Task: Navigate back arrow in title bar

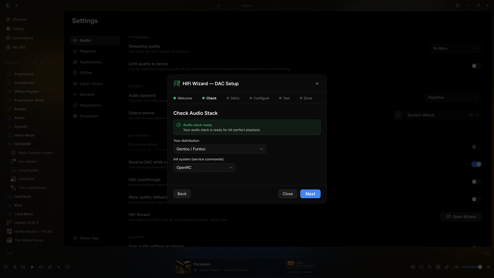Action: click(x=17, y=5)
